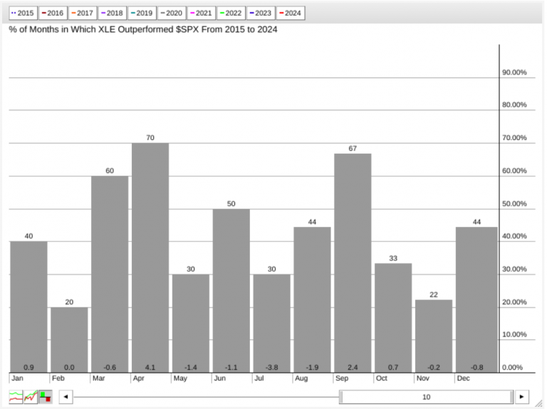Image resolution: width=547 pixels, height=409 pixels.
Task: Toggle the 2018 year legend button
Action: pos(112,14)
